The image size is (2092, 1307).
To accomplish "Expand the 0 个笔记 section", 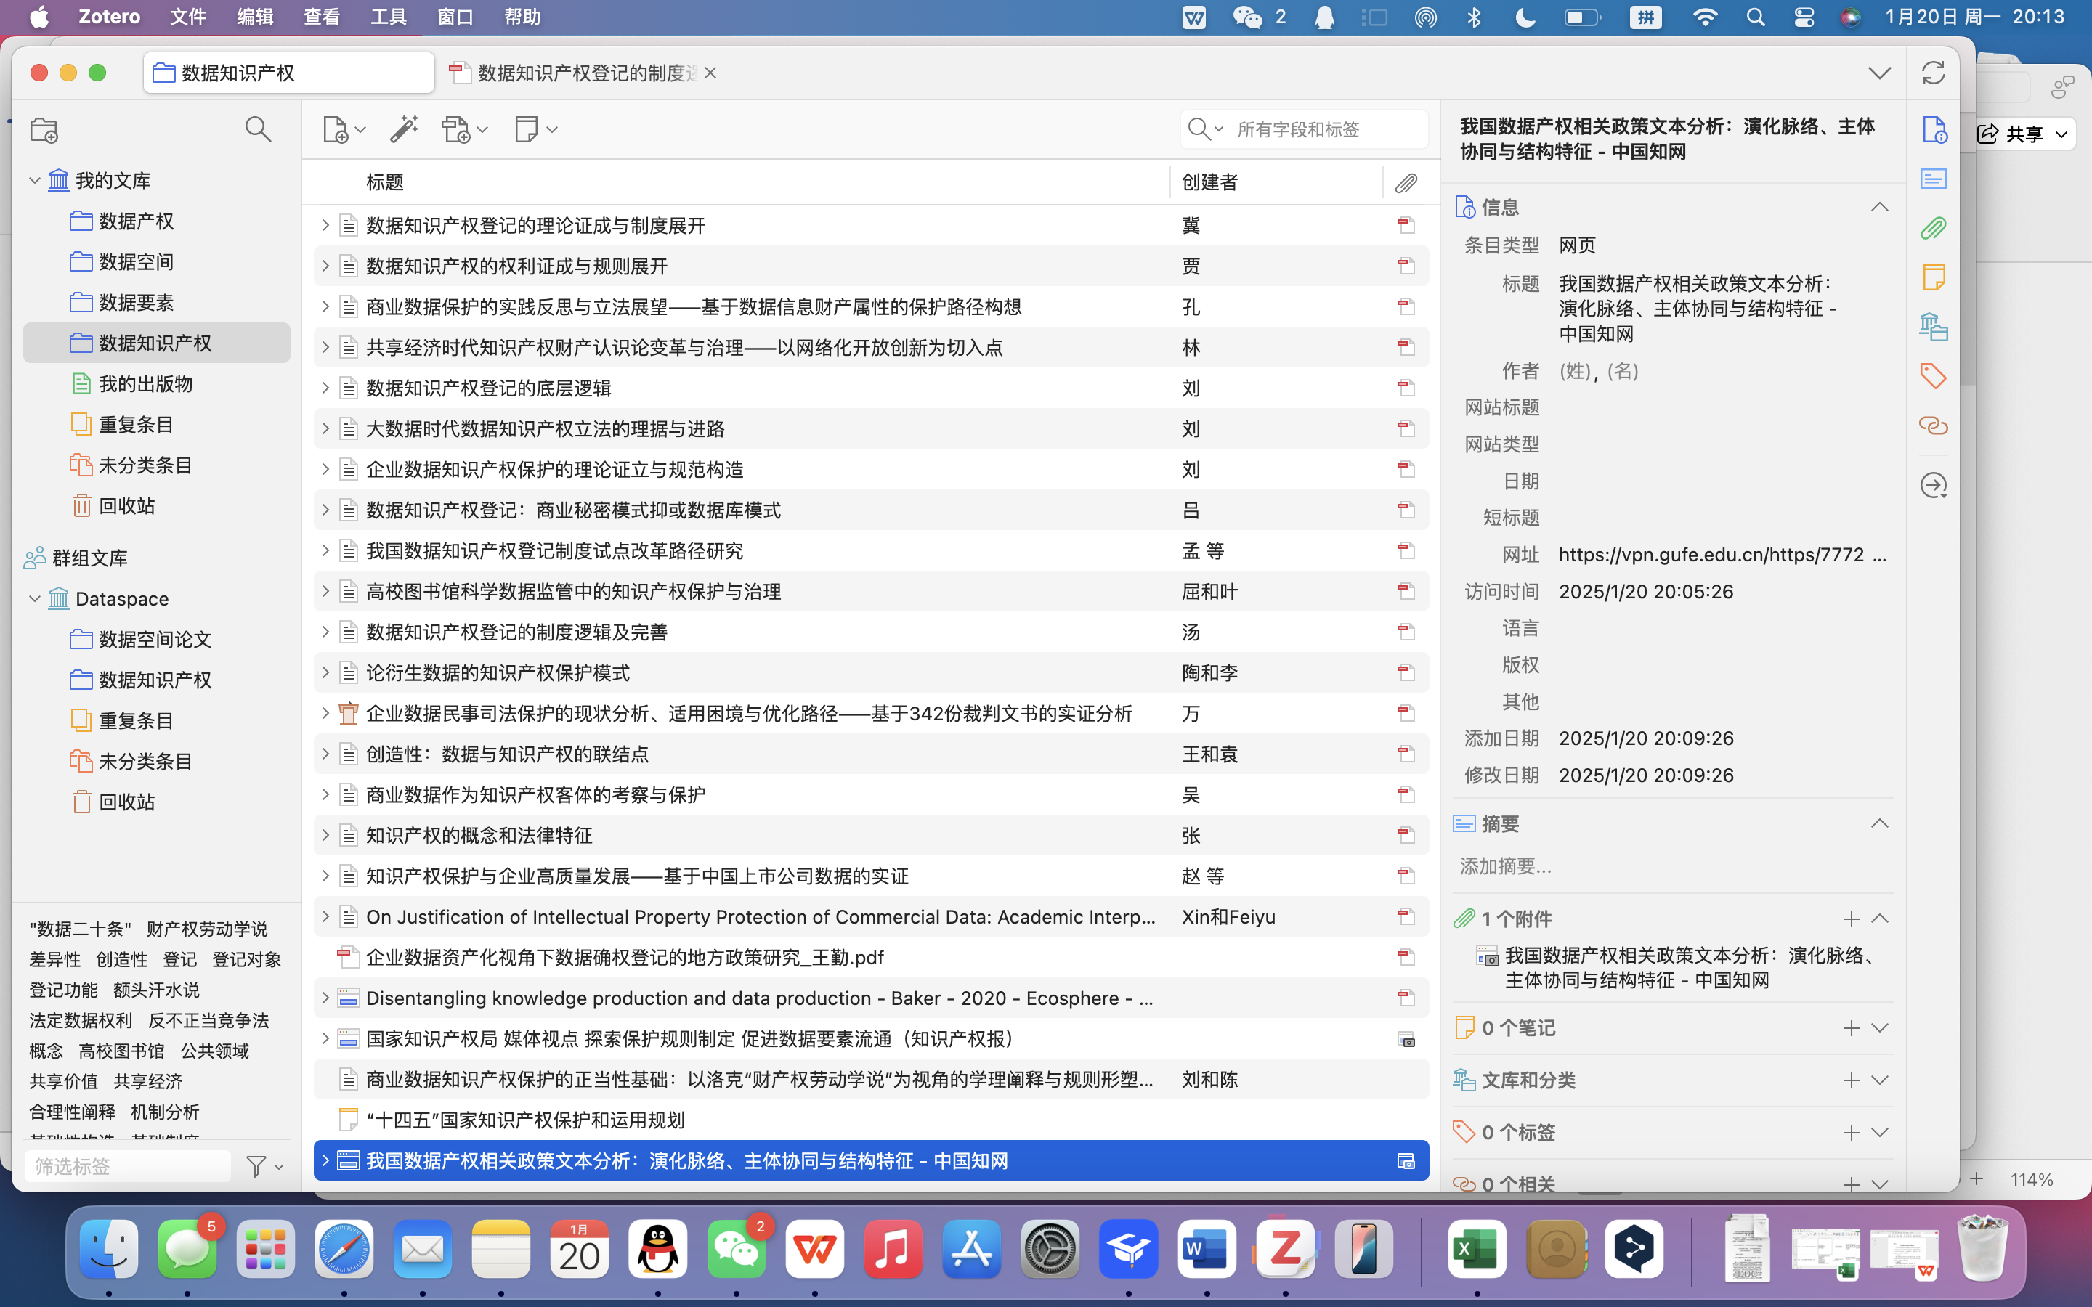I will [1879, 1027].
